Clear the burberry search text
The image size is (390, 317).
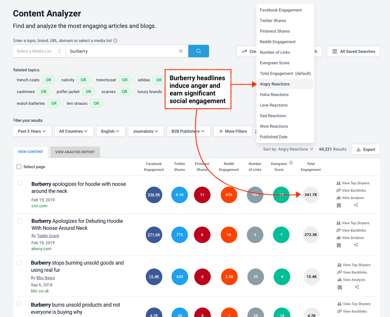coord(181,51)
